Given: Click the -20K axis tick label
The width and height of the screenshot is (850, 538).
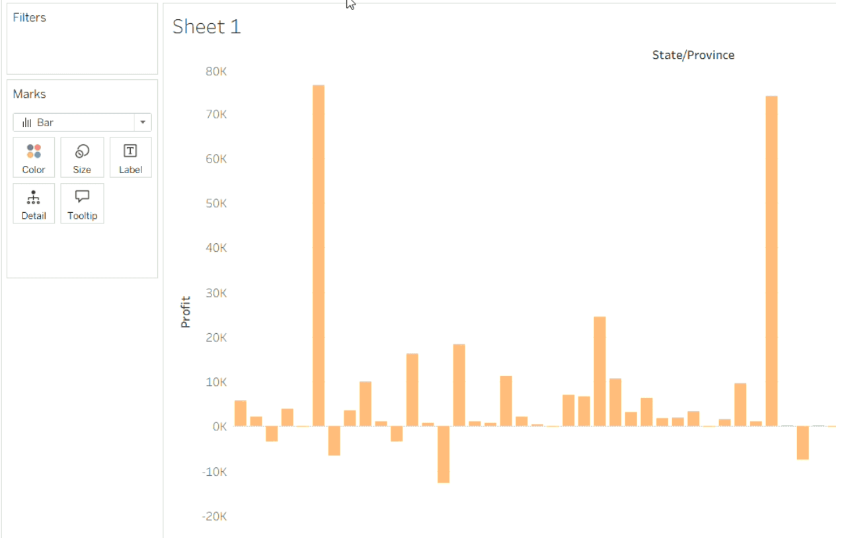Looking at the screenshot, I should pyautogui.click(x=215, y=516).
